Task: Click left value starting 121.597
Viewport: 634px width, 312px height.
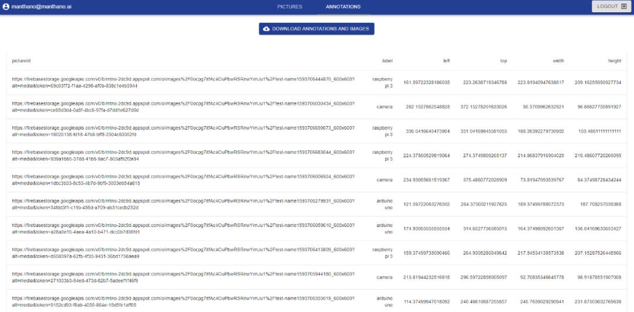Action: click(427, 204)
